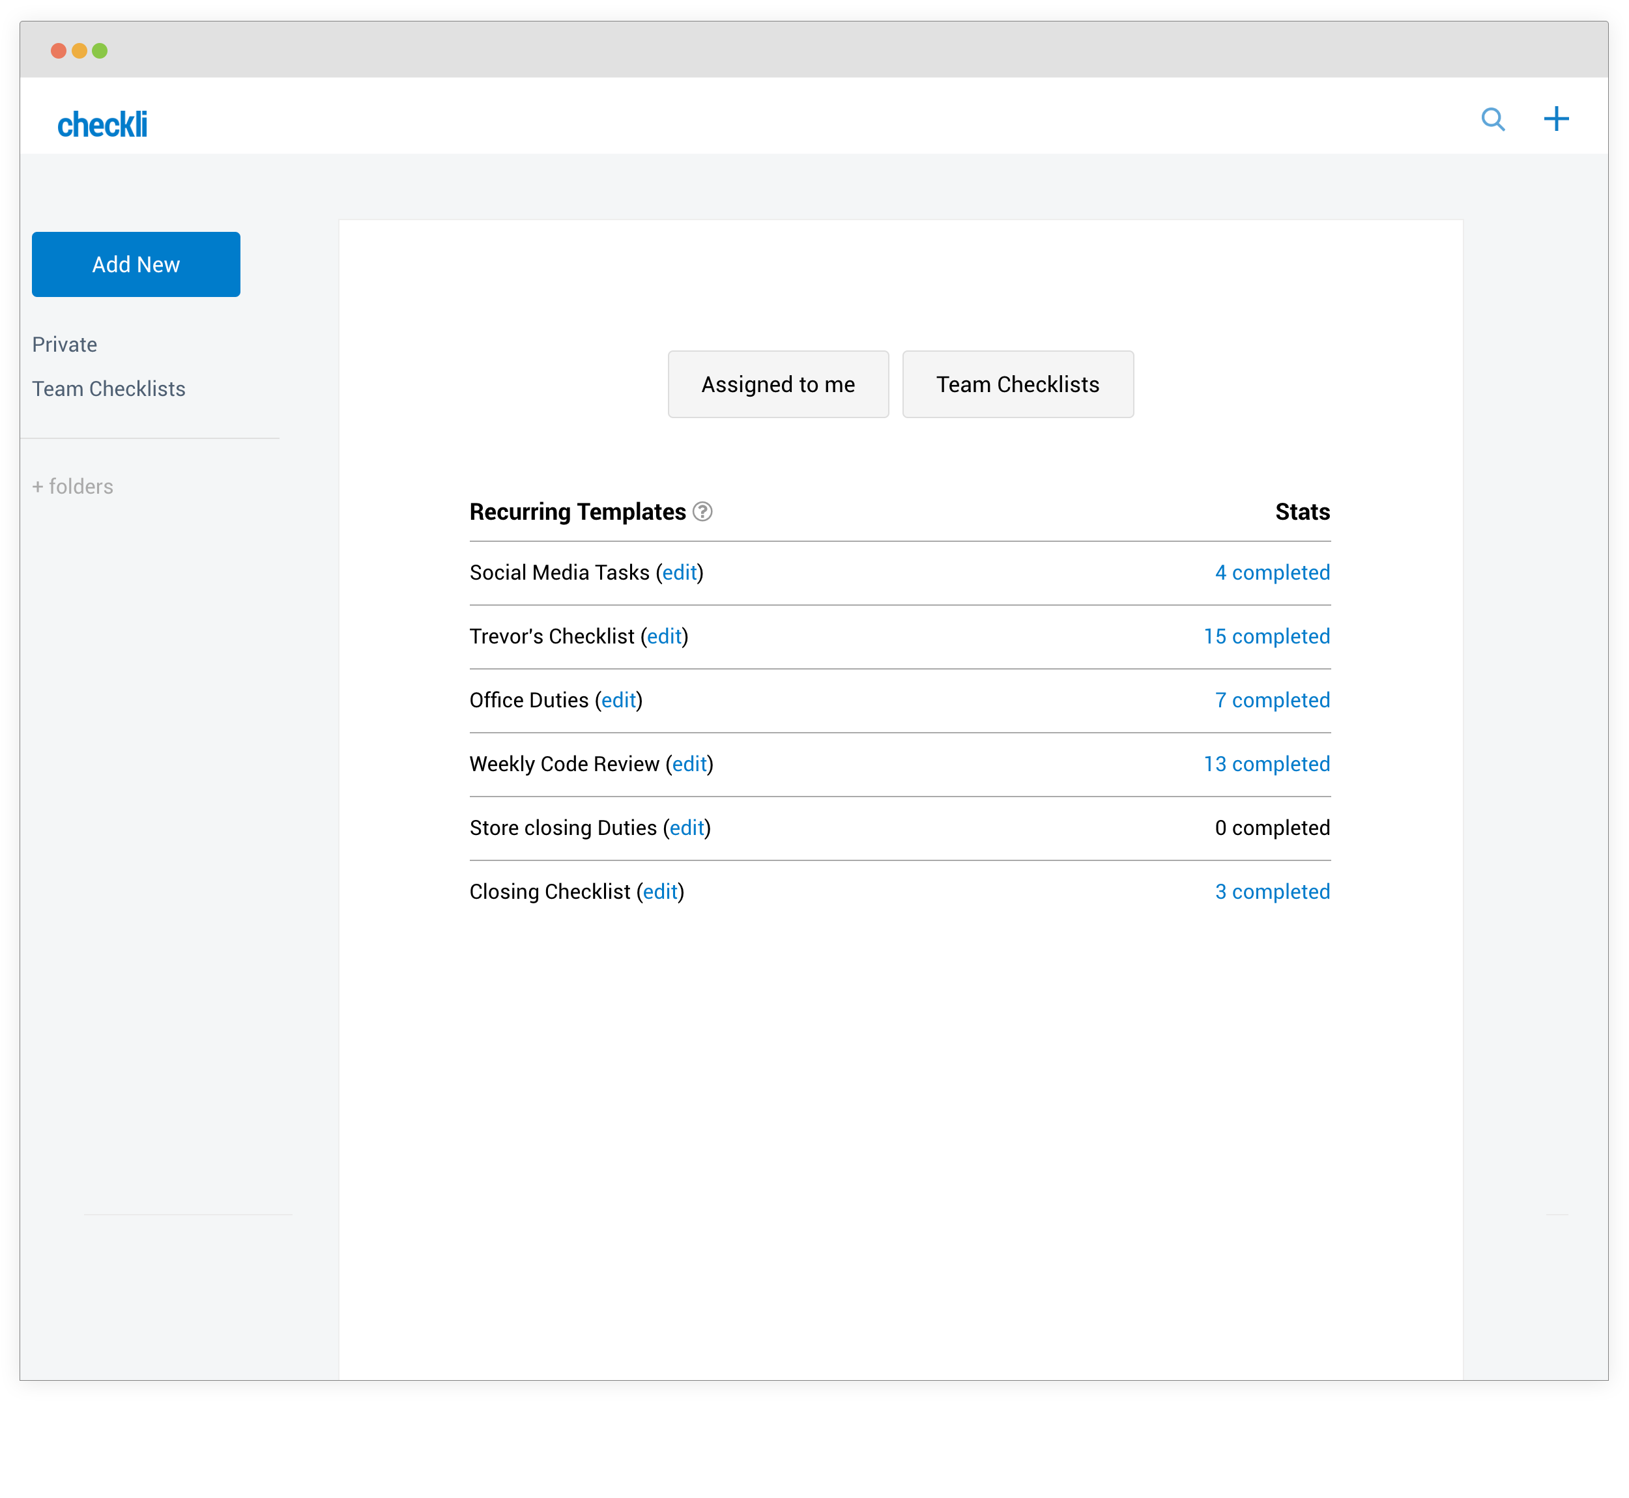Open Team Checklists in the sidebar
The height and width of the screenshot is (1498, 1629).
click(x=109, y=389)
